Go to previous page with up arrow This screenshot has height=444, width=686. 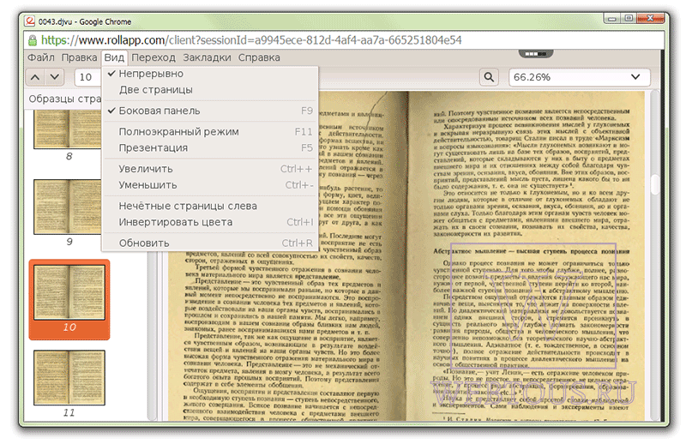[x=35, y=77]
